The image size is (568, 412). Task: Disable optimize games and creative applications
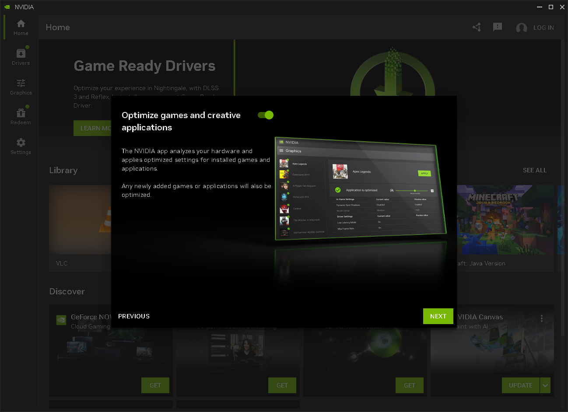(x=265, y=115)
